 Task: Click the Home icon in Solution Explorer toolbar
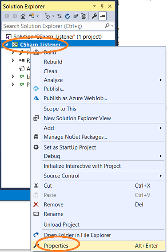[x=23, y=16]
